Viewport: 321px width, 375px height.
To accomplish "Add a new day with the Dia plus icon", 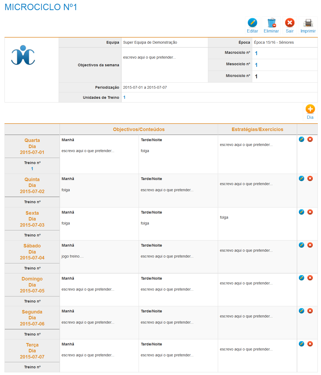I will pos(310,109).
